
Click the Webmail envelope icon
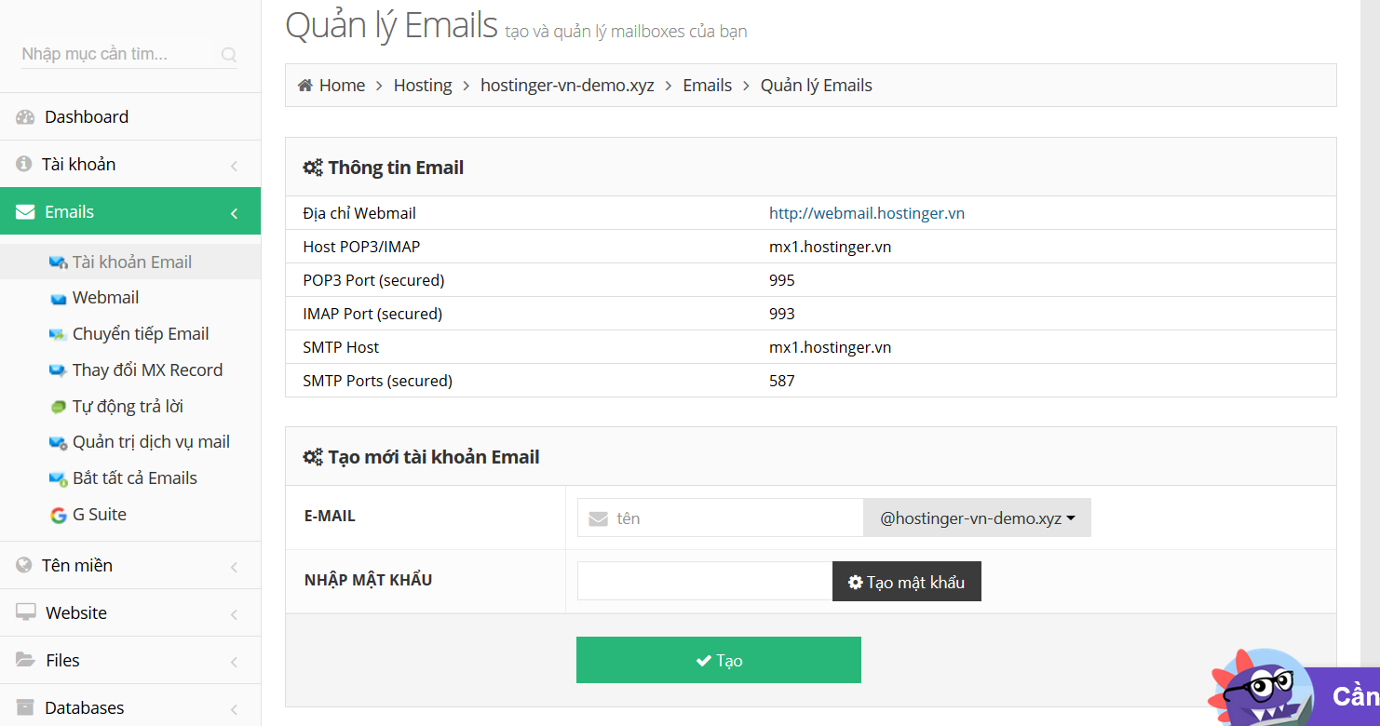coord(58,299)
